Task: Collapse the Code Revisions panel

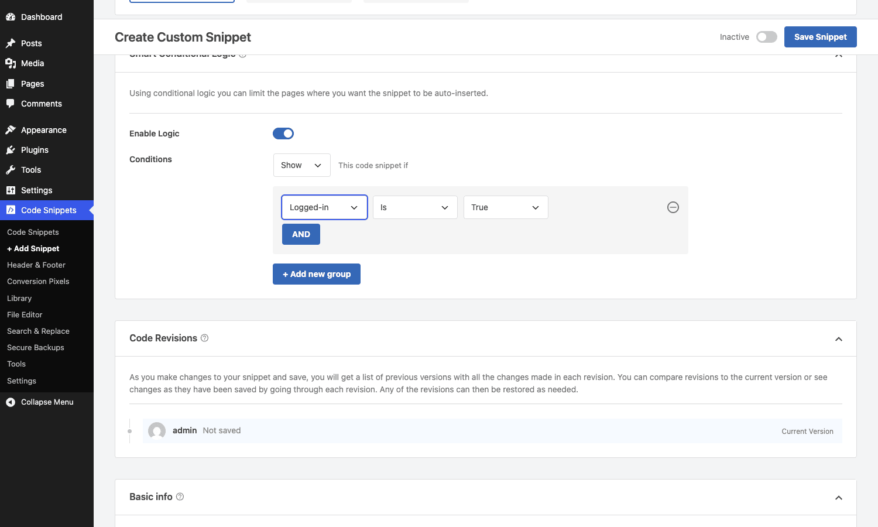Action: coord(839,339)
